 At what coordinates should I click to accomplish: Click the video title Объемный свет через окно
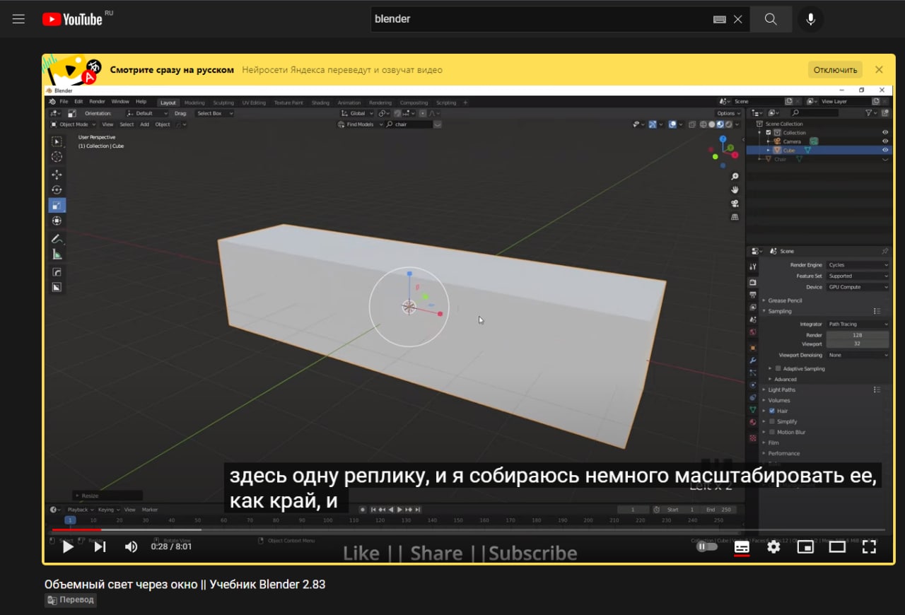[185, 584]
